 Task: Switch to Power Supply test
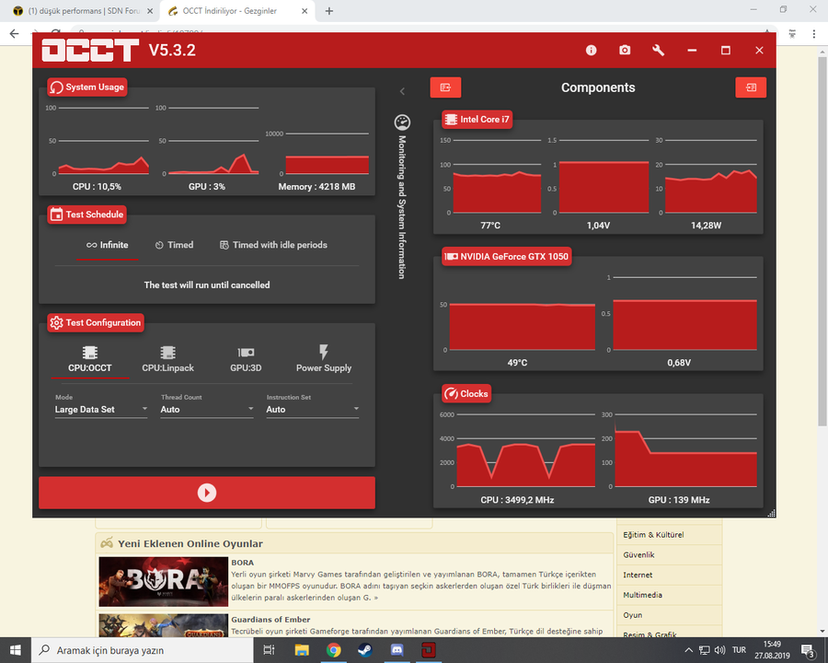[324, 359]
